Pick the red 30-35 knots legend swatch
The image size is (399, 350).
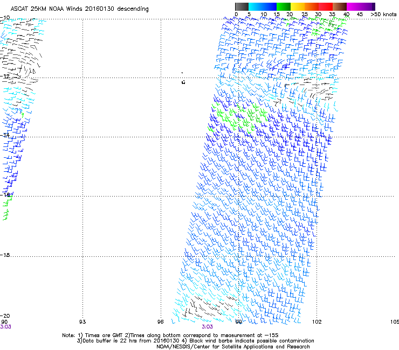(326, 6)
